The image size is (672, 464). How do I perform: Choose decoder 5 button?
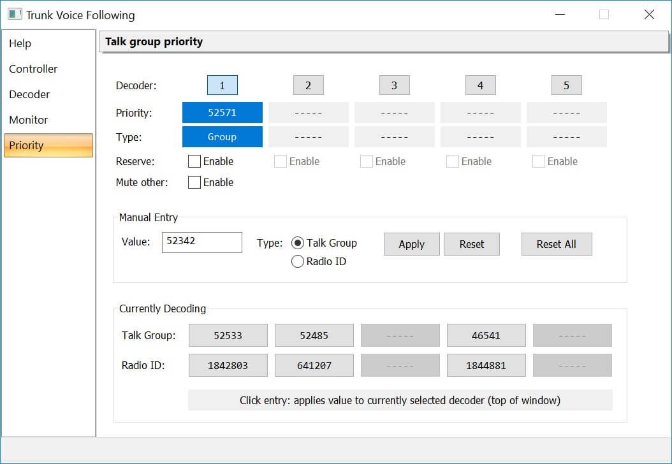click(x=566, y=85)
